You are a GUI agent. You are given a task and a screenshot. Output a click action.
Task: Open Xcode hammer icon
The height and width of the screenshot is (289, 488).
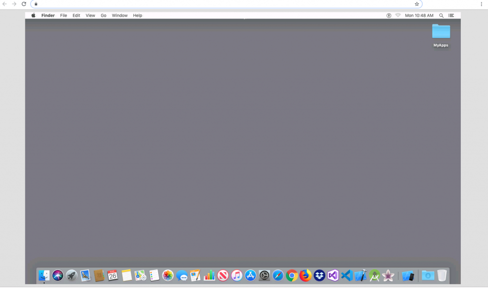pos(360,275)
